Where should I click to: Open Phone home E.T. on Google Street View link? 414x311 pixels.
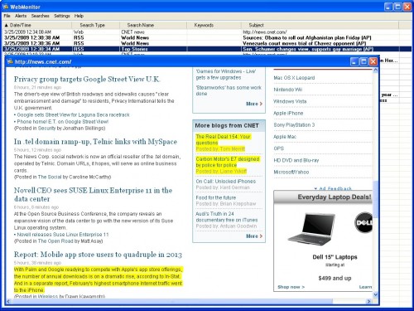(63, 122)
